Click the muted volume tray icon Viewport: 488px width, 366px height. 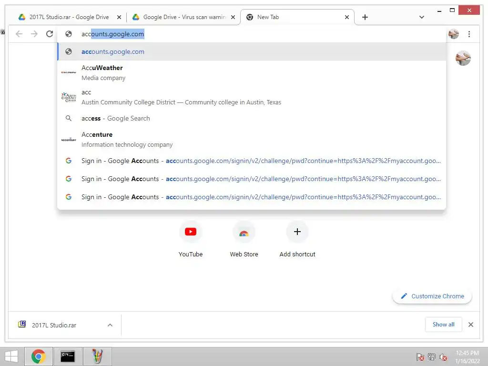(443, 357)
